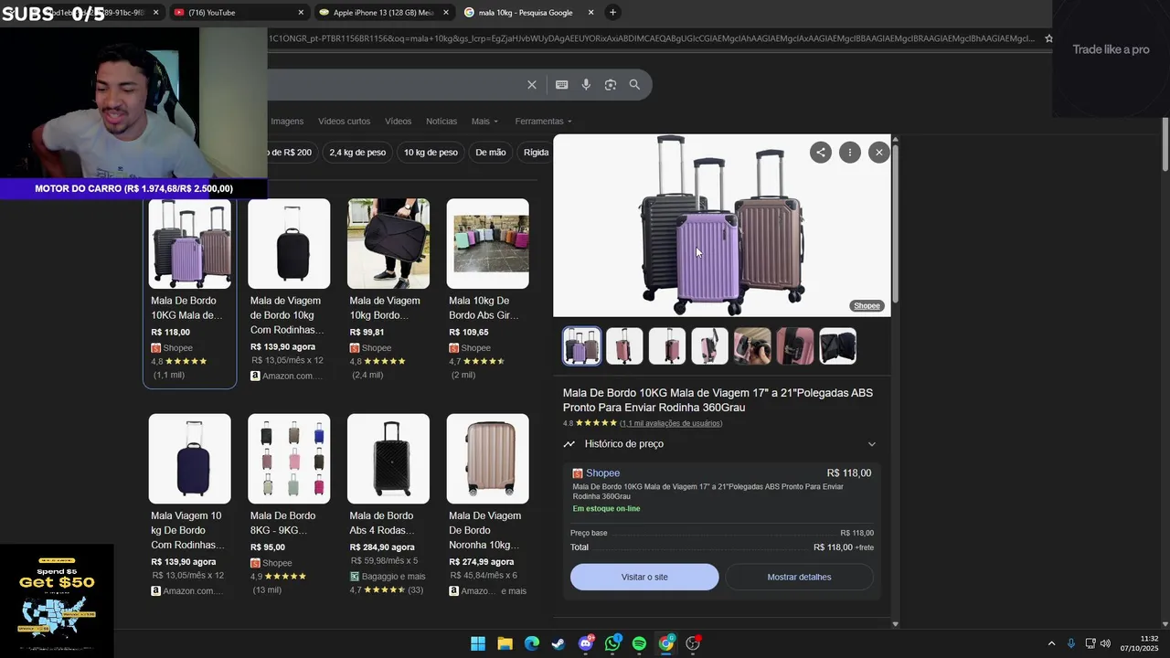1170x658 pixels.
Task: Open the 1,1 mil avaliações de usuários link
Action: pyautogui.click(x=671, y=423)
